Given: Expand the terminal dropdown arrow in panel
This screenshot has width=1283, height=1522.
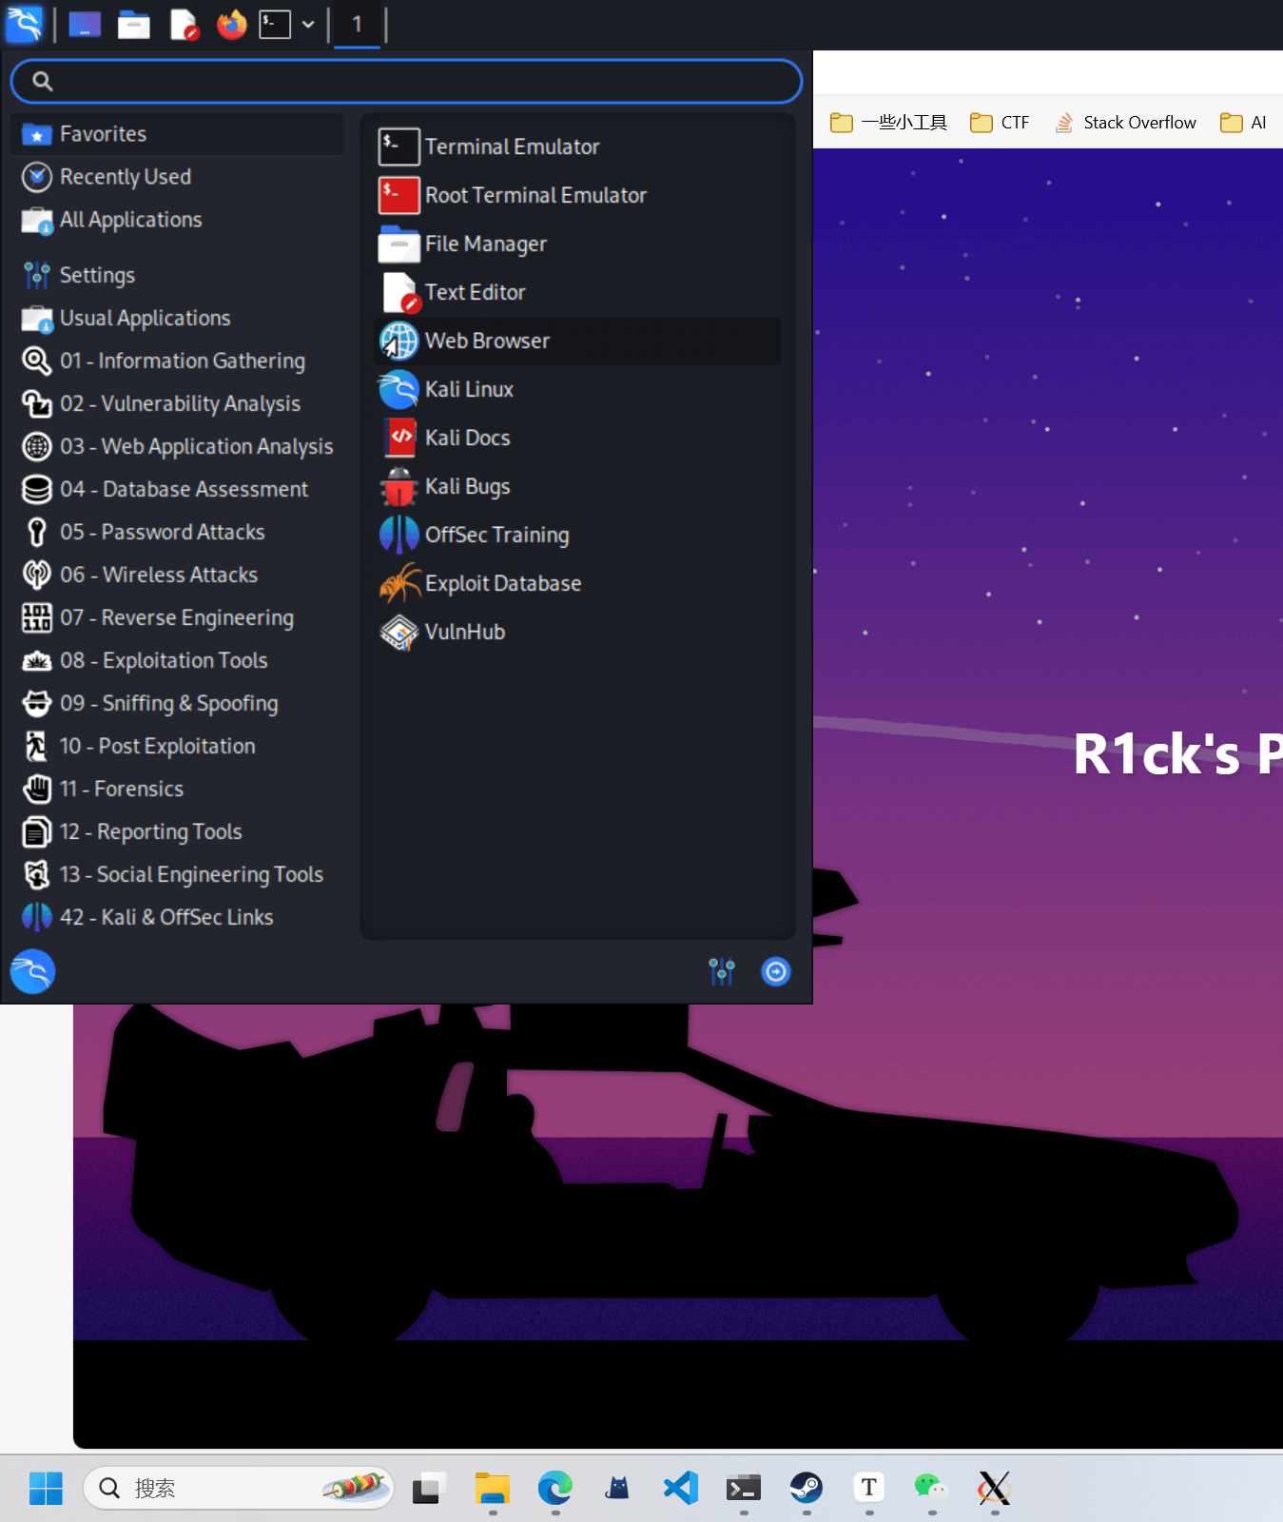Looking at the screenshot, I should (308, 24).
